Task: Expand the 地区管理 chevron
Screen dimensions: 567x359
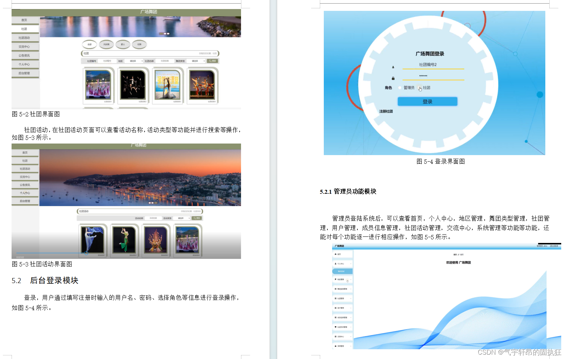Action: click(x=351, y=279)
